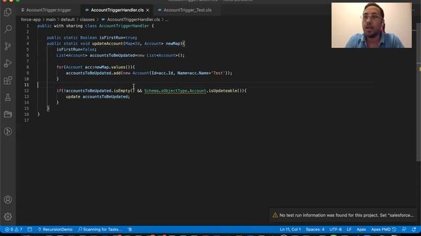The image size is (421, 236).
Task: Open the Accounts menu icon
Action: (x=8, y=199)
